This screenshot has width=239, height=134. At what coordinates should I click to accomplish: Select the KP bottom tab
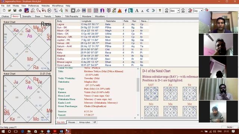[x=95, y=122]
